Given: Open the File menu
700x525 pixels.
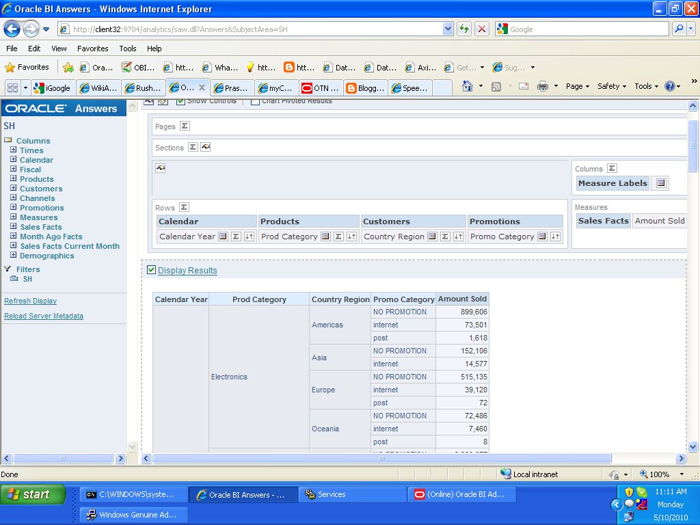Looking at the screenshot, I should click(12, 49).
